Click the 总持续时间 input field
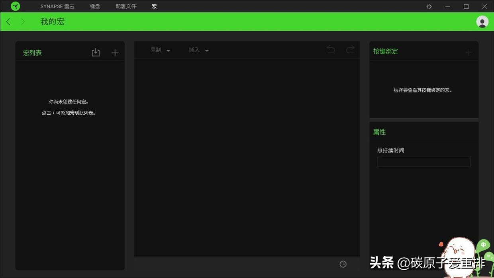This screenshot has width=494, height=278. 423,161
